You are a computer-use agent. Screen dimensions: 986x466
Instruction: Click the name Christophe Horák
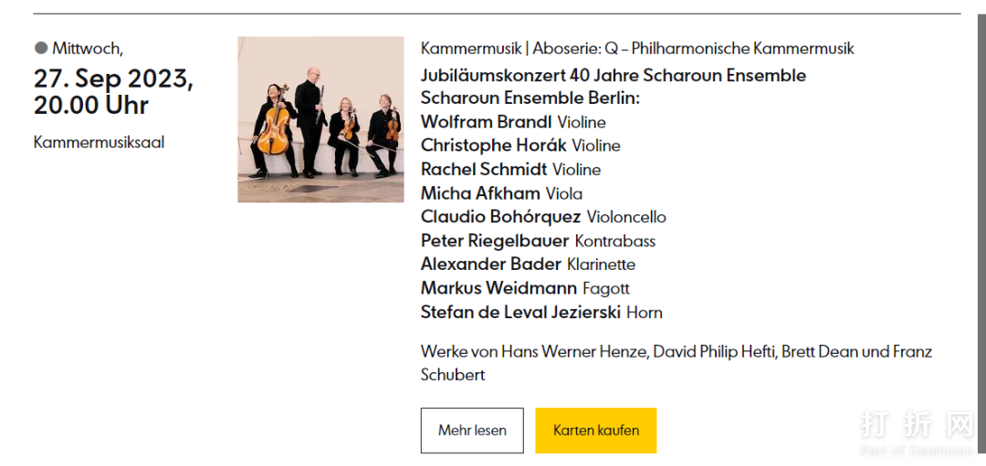point(494,146)
